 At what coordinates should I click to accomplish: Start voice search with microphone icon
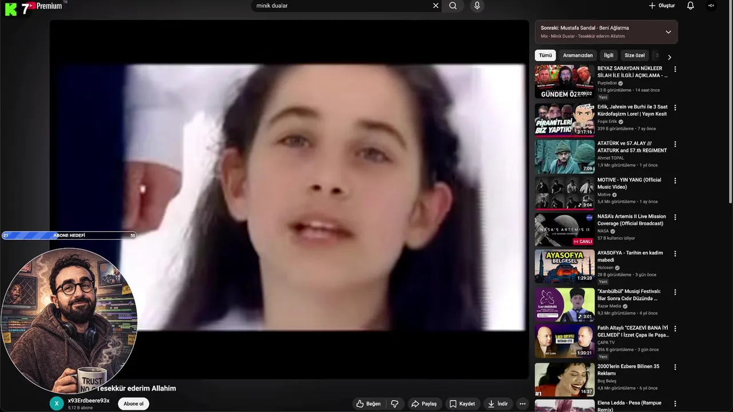pos(477,6)
